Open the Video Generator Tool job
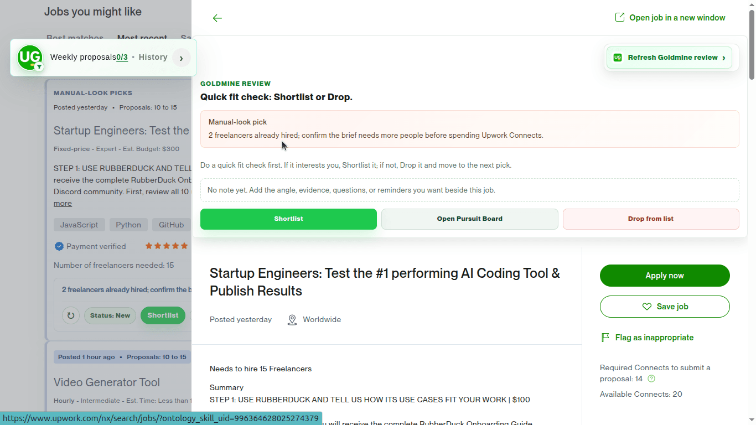This screenshot has width=756, height=425. pyautogui.click(x=107, y=382)
